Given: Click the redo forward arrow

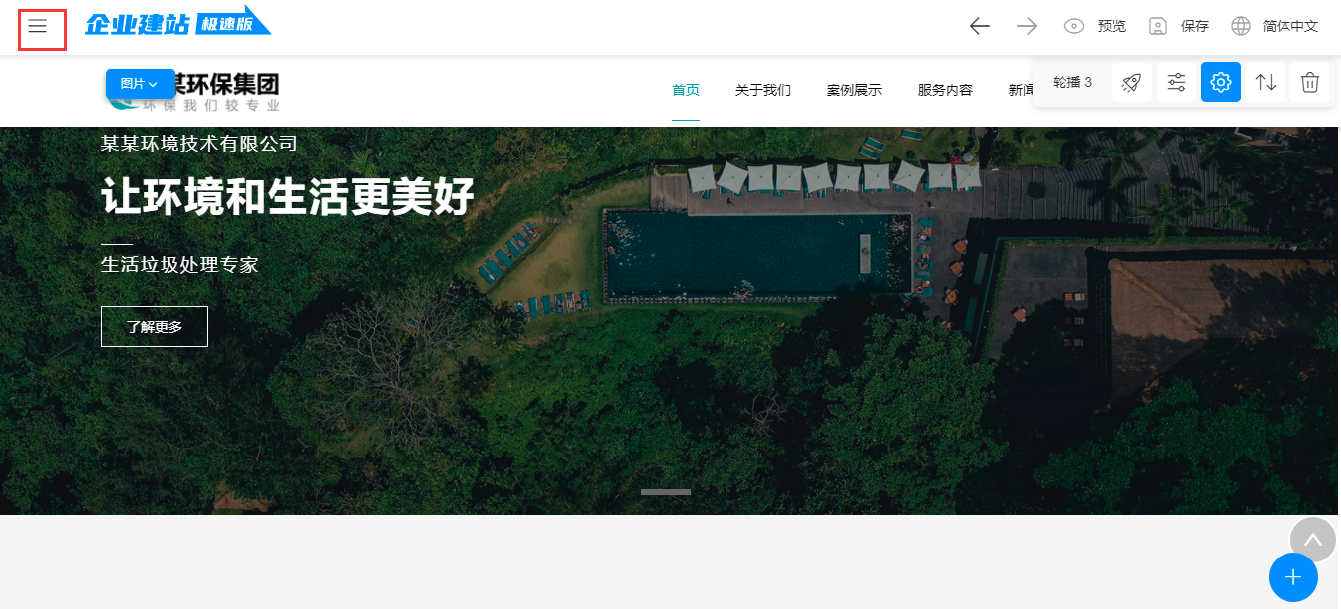Looking at the screenshot, I should click(x=1027, y=27).
